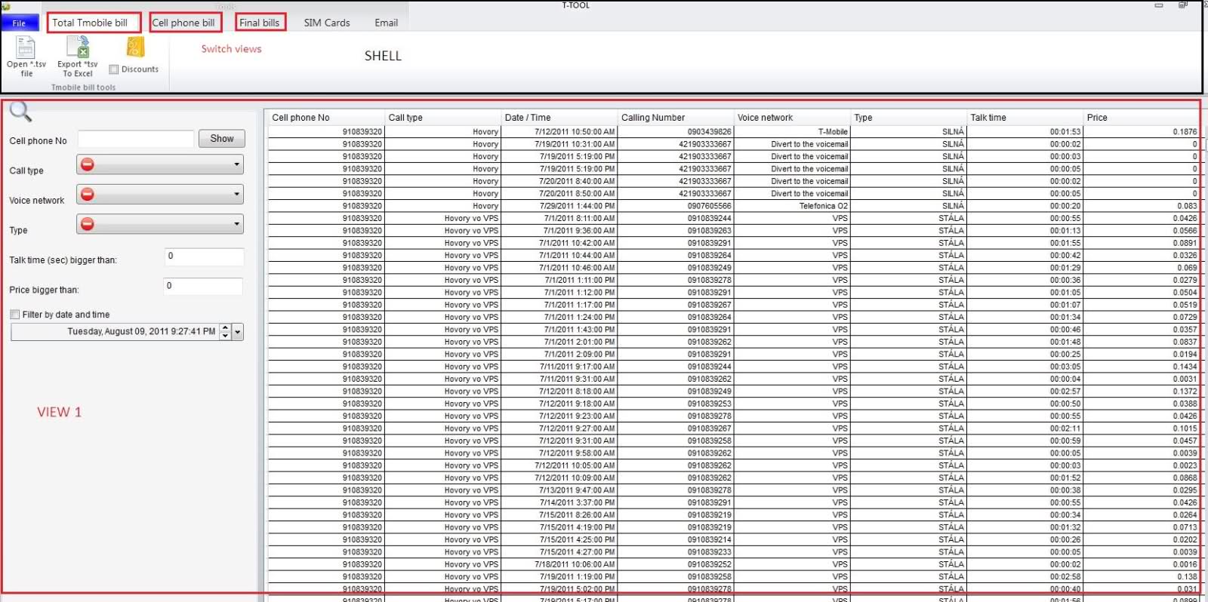Viewport: 1208px width, 602px height.
Task: Click talk time cell 00:03:05
Action: (x=1025, y=367)
